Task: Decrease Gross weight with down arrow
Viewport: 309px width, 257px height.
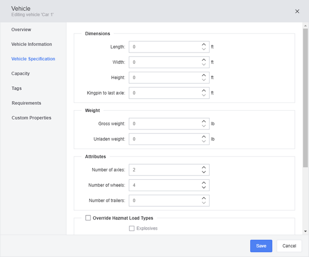Action: 204,126
